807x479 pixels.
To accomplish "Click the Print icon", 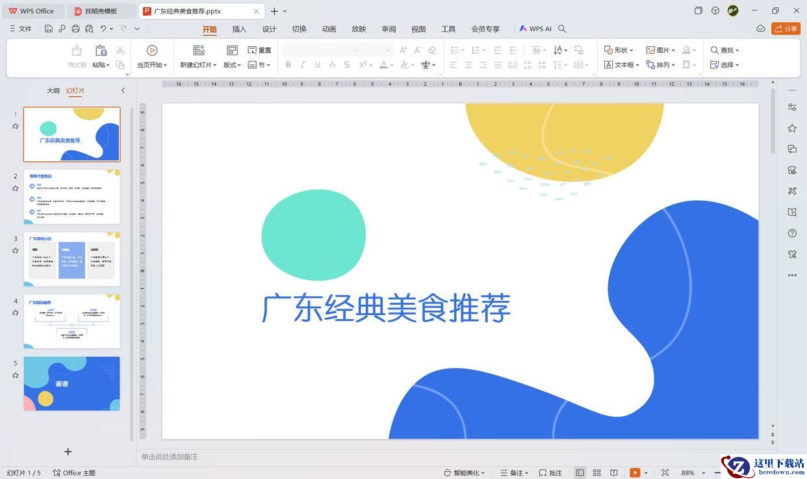I will (75, 29).
